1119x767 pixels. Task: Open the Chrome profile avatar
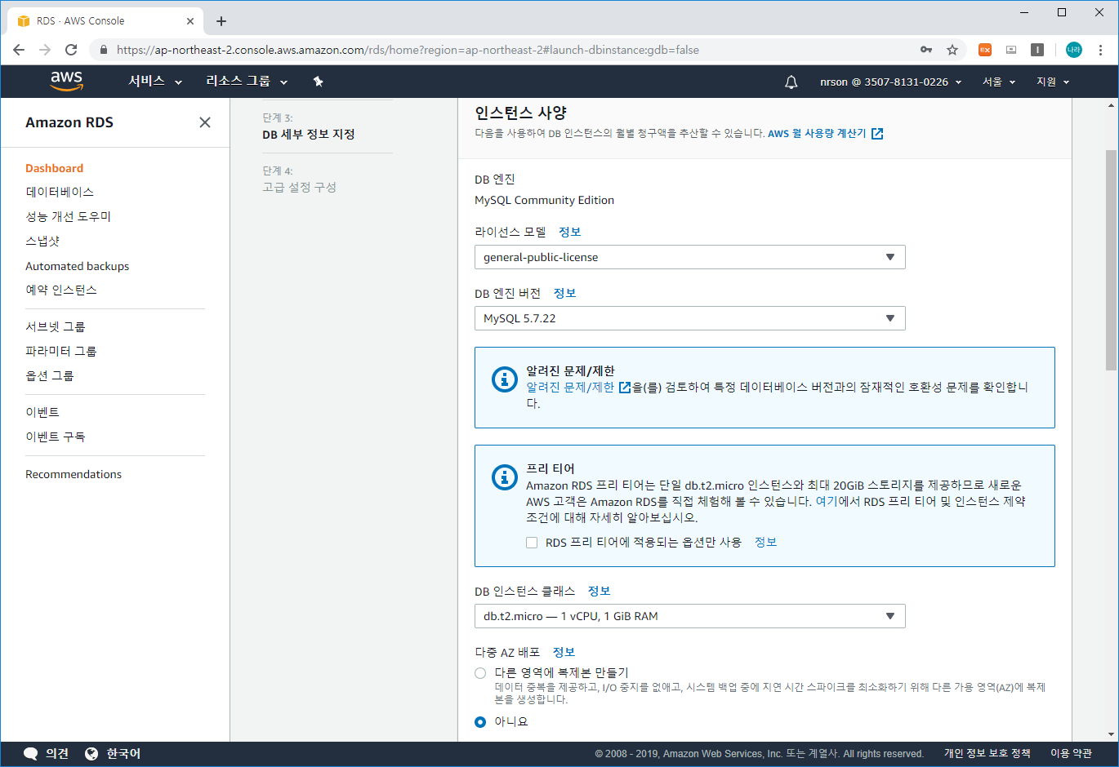coord(1073,50)
